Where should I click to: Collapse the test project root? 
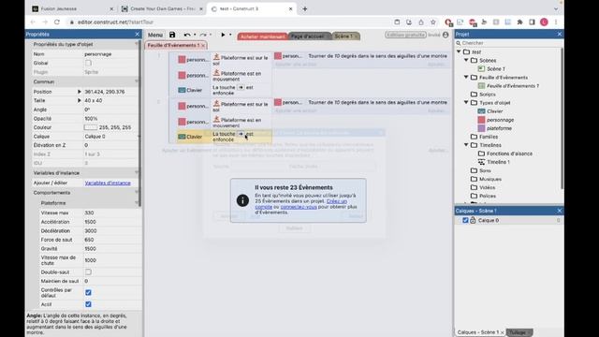pos(459,51)
